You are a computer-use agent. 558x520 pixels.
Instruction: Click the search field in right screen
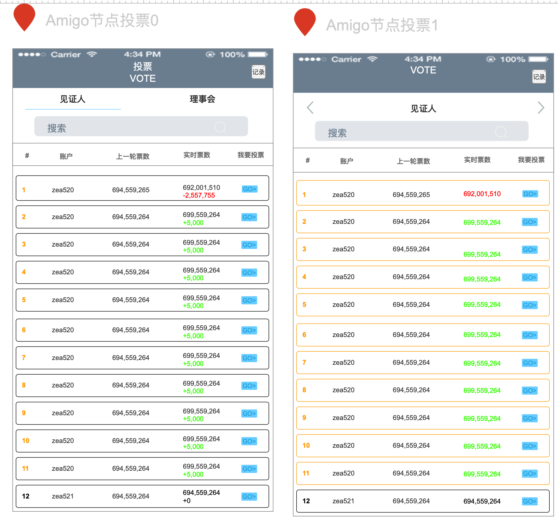pyautogui.click(x=421, y=131)
